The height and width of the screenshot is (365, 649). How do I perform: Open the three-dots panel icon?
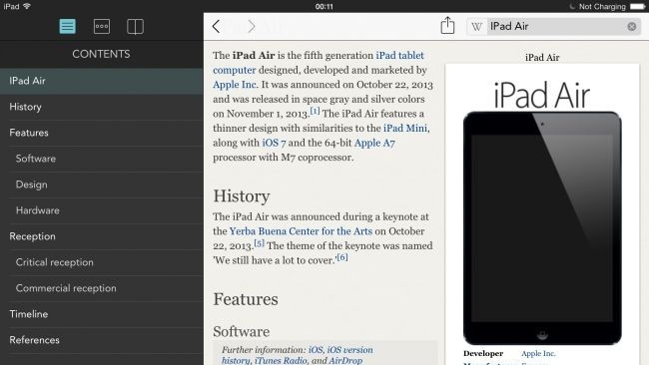click(102, 27)
